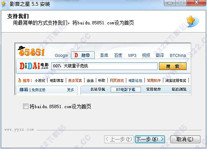Click the 免费注册 free registration link
Screen dimensions: 207x149
click(x=38, y=90)
